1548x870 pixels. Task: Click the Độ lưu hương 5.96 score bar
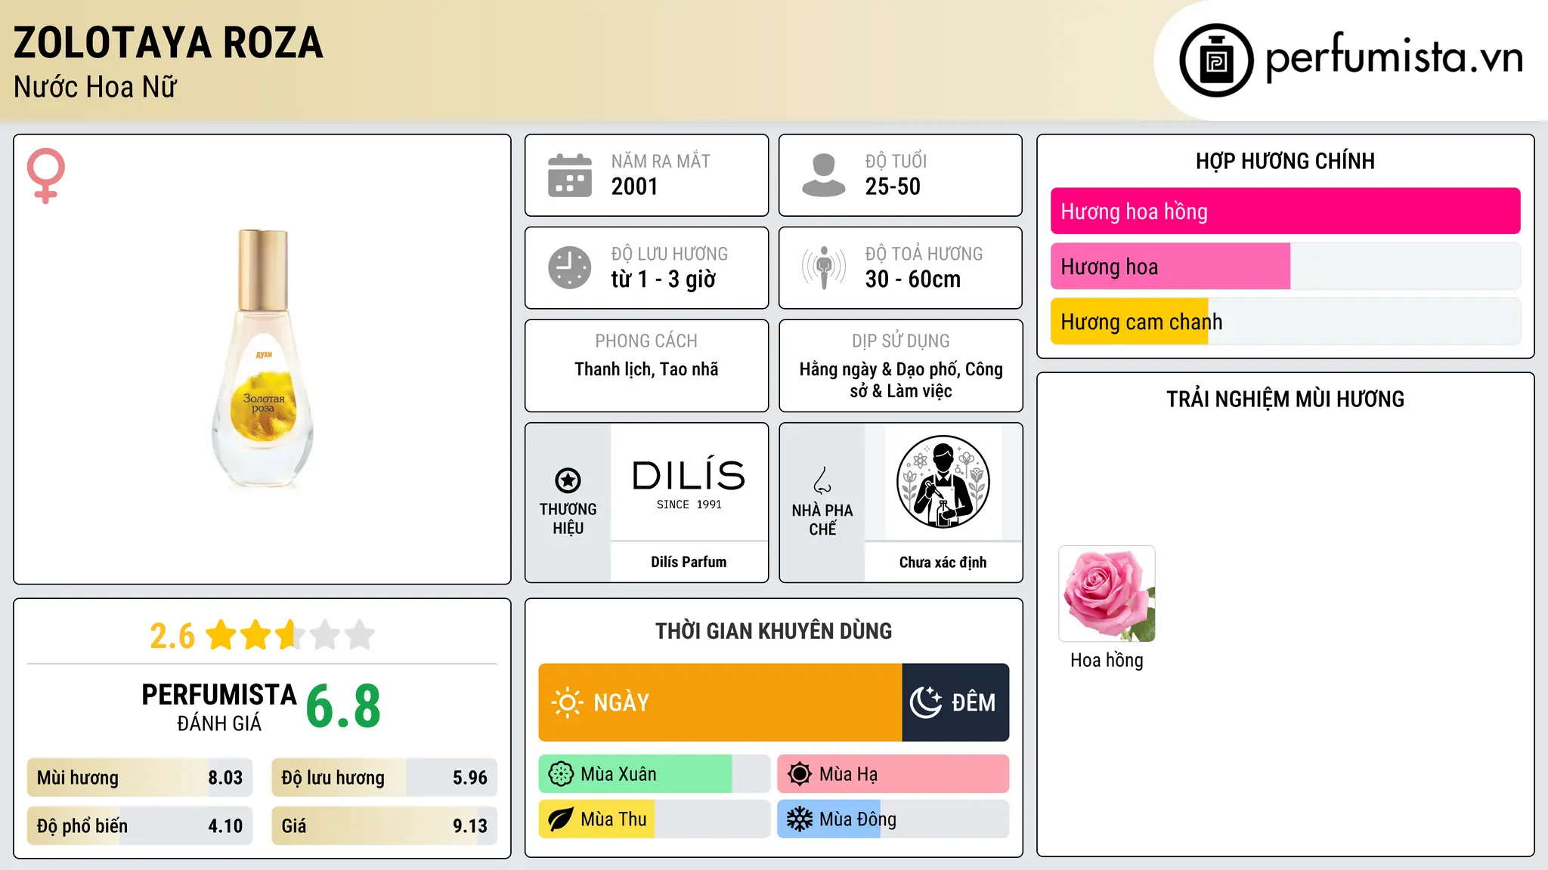click(x=385, y=778)
